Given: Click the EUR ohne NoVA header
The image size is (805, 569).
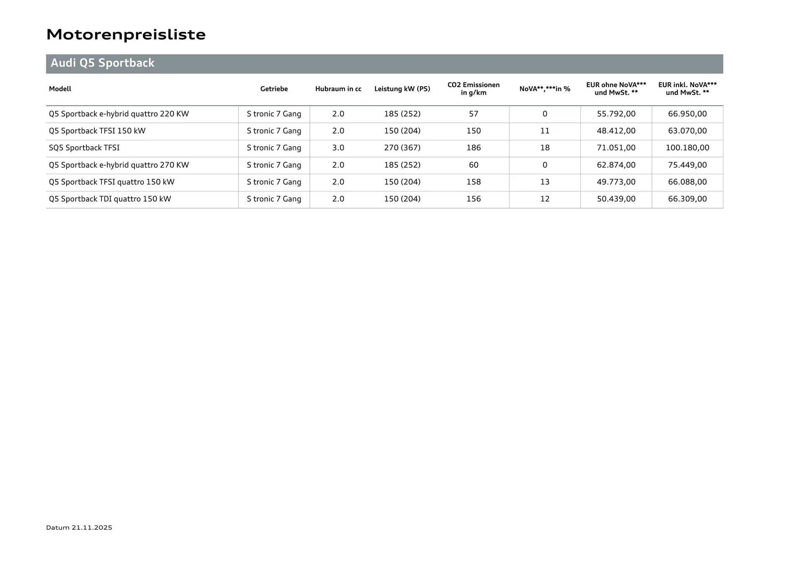Looking at the screenshot, I should click(x=616, y=88).
